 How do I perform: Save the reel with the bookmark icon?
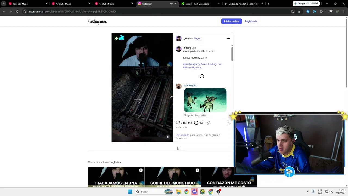pos(228,123)
